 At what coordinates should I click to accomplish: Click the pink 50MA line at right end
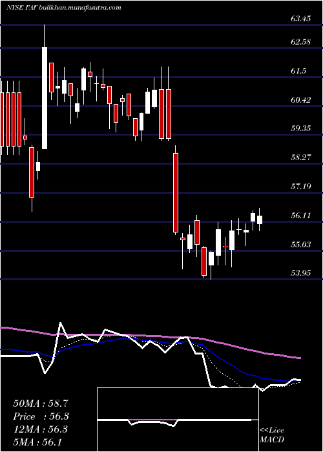pyautogui.click(x=298, y=358)
